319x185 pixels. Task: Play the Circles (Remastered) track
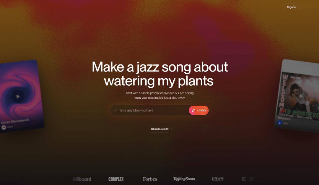18,96
